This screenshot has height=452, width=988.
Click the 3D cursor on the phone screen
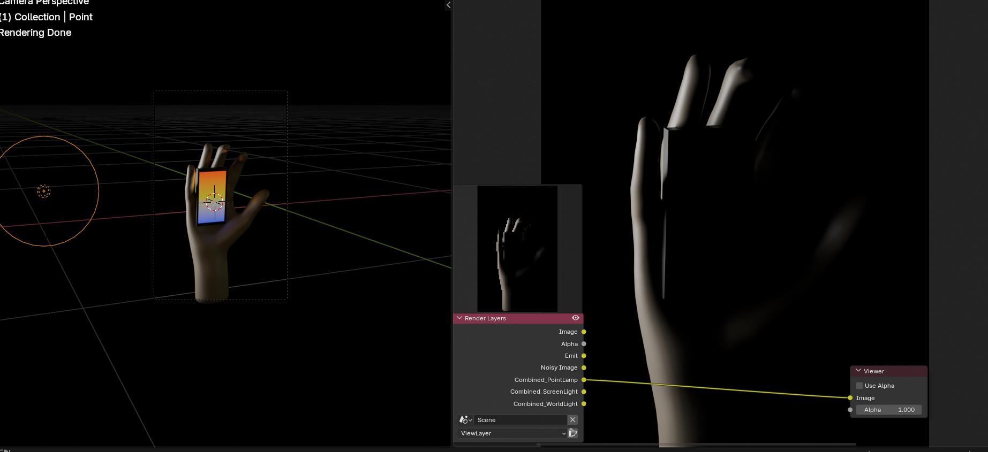pos(215,202)
